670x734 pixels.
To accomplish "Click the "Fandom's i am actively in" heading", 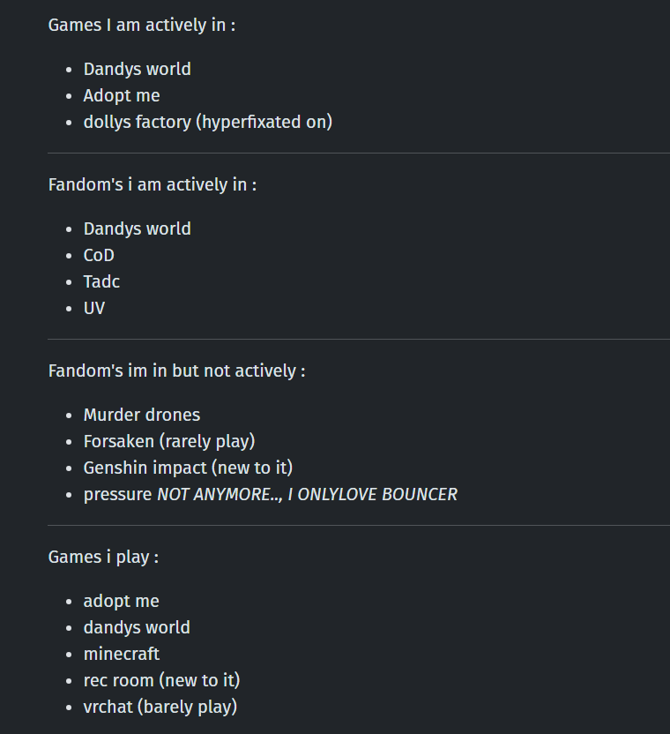I will point(152,184).
